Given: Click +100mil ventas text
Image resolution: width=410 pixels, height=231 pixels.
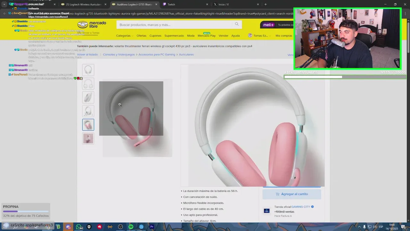Looking at the screenshot, I should (x=284, y=212).
